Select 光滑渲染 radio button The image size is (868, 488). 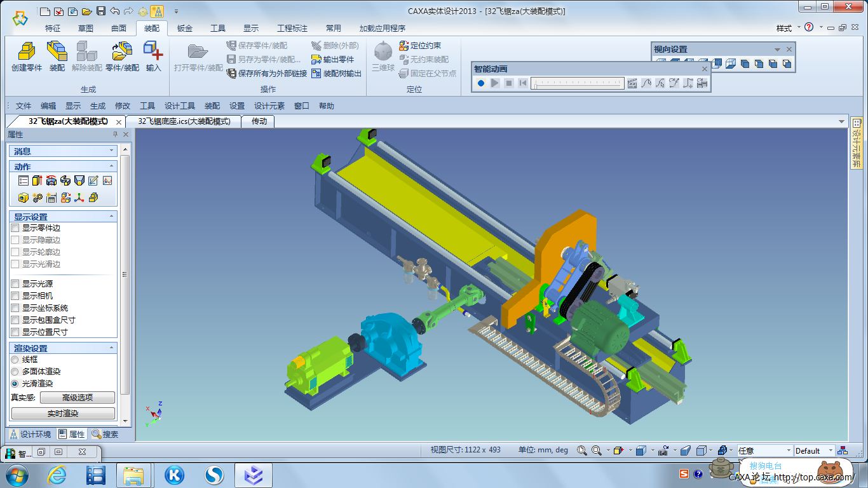[x=15, y=384]
